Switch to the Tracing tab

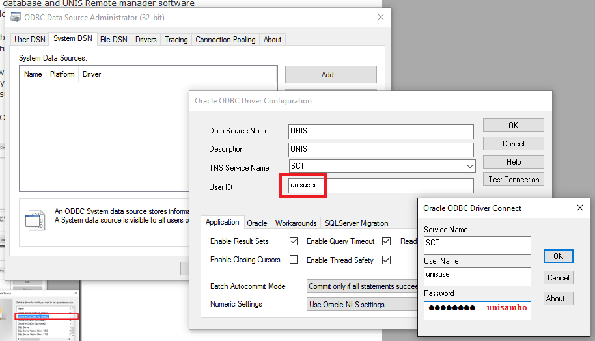[x=176, y=40]
